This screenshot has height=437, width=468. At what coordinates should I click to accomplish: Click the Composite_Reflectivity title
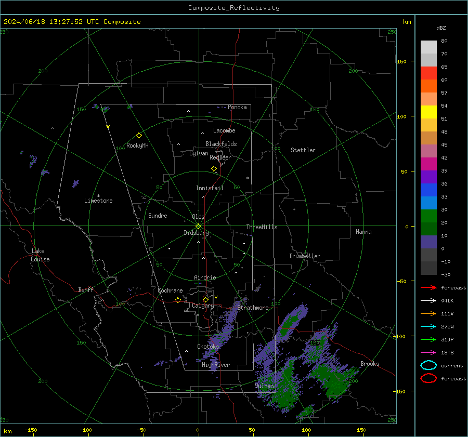point(234,8)
